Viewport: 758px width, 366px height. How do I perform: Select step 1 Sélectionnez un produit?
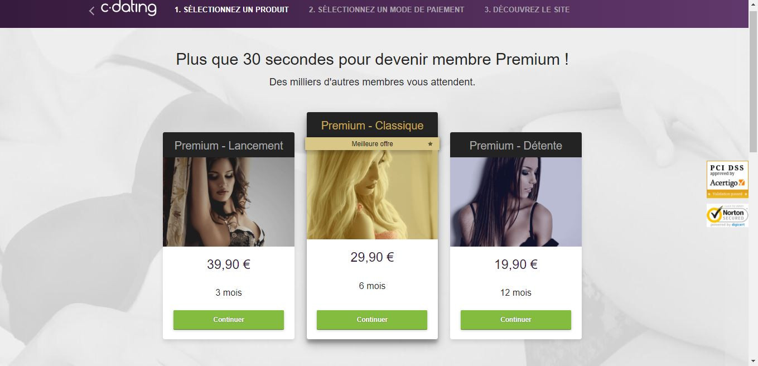click(x=231, y=9)
